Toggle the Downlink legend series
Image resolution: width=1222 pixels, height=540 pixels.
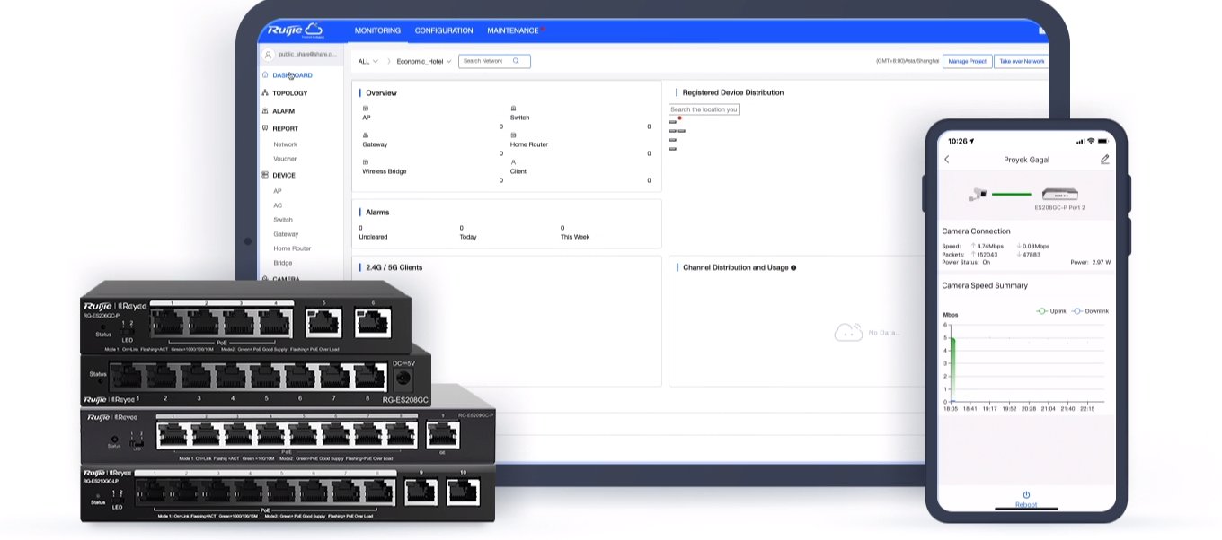coord(1090,311)
